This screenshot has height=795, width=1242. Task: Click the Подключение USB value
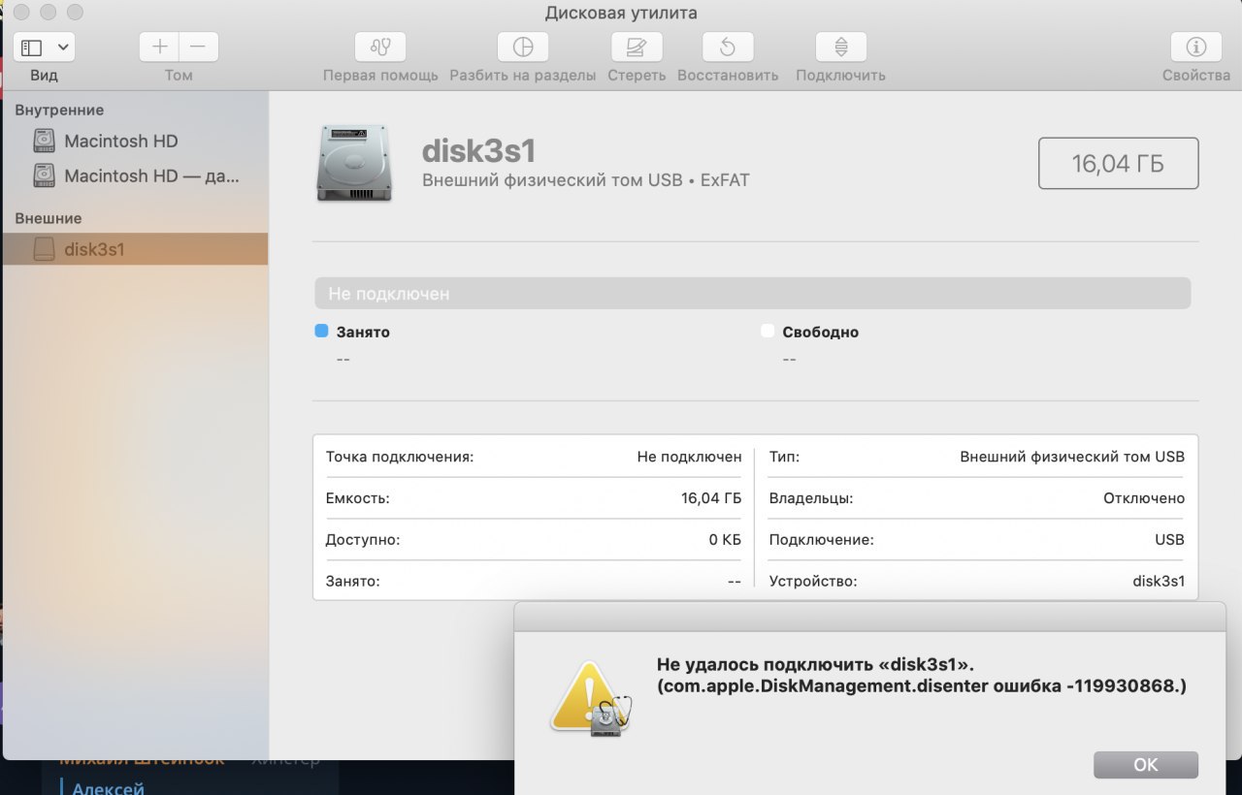click(1170, 540)
